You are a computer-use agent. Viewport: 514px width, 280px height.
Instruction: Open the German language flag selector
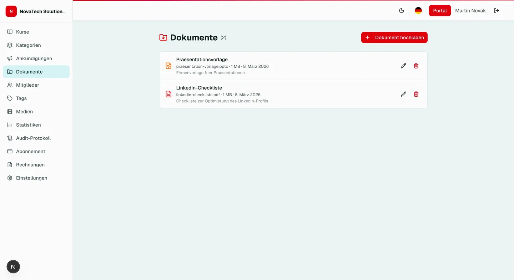418,10
